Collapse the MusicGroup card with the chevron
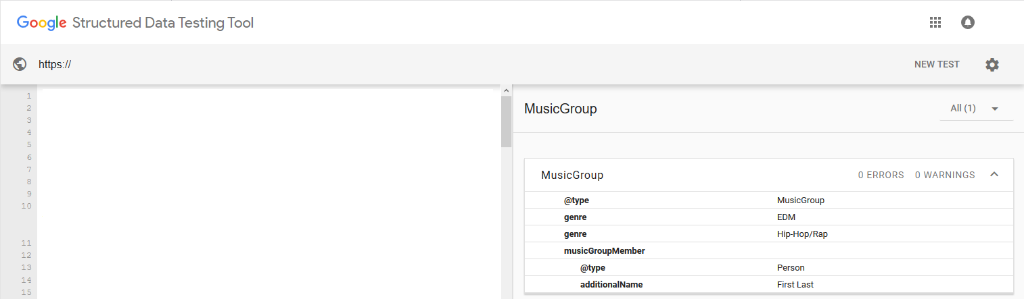The image size is (1024, 299). tap(994, 175)
